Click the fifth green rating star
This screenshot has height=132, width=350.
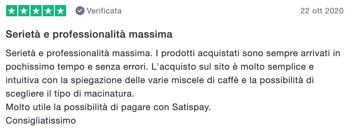coord(60,11)
